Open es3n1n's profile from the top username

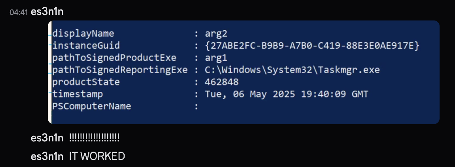(47, 12)
